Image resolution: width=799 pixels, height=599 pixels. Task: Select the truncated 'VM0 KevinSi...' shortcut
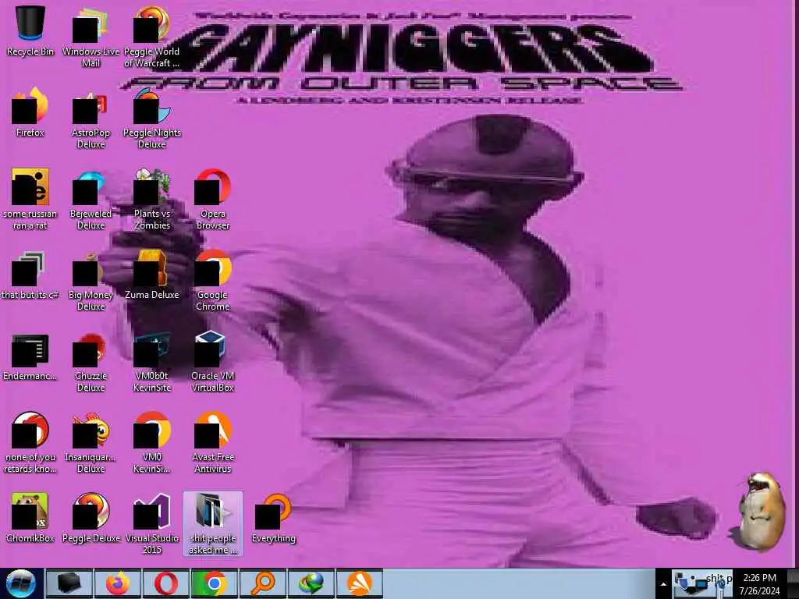152,443
